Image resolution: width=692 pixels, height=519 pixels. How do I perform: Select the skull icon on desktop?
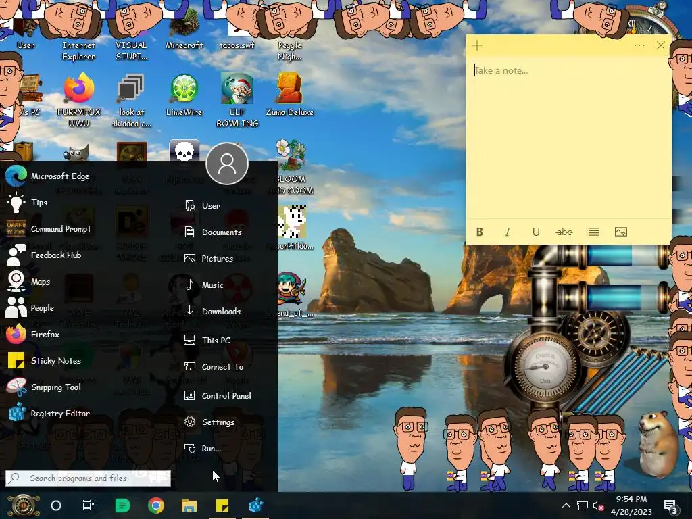pos(184,152)
